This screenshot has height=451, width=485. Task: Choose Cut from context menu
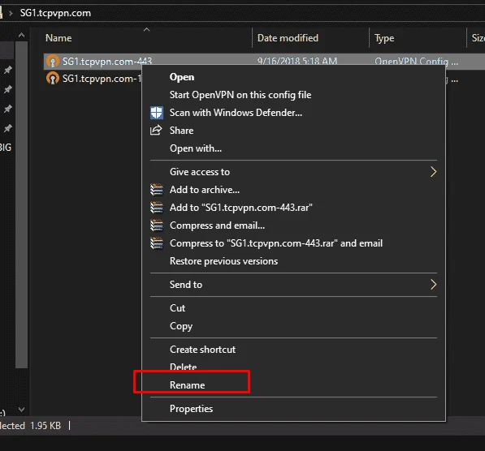[x=293, y=308]
